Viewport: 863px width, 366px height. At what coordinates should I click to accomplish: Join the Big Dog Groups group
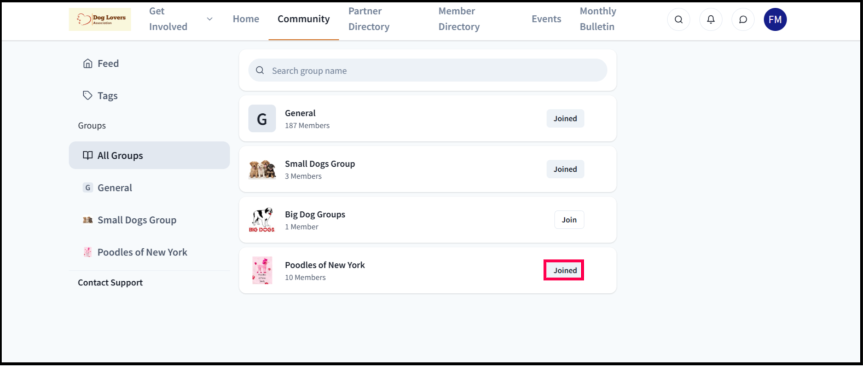pos(569,220)
